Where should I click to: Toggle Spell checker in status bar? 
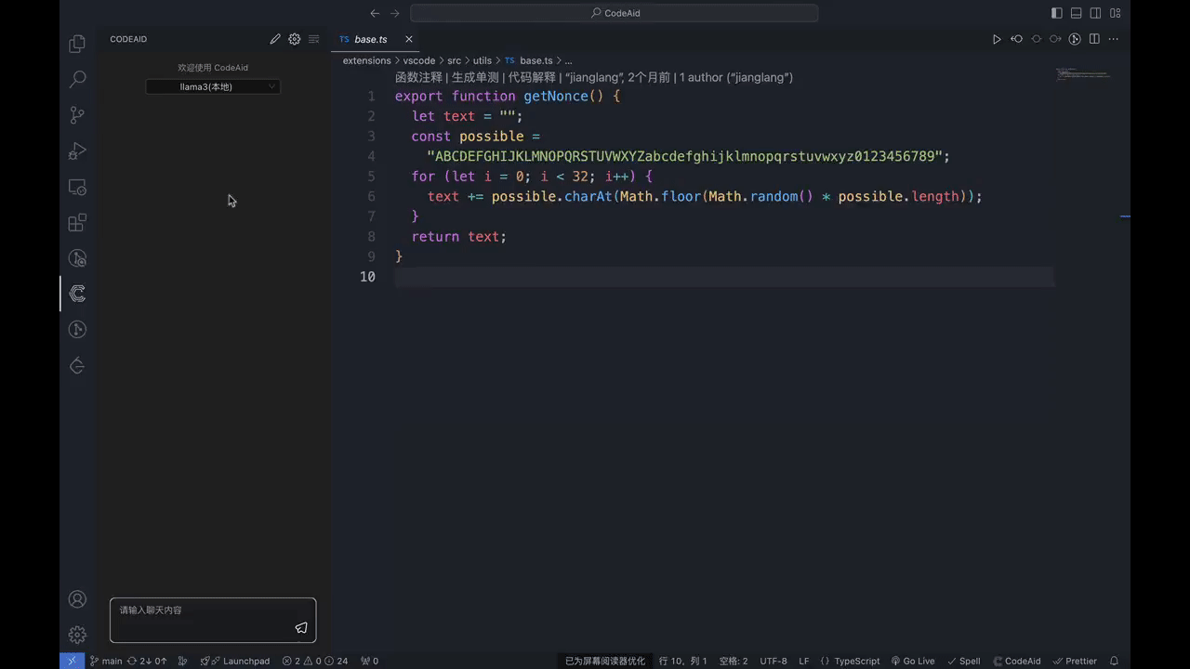(964, 661)
